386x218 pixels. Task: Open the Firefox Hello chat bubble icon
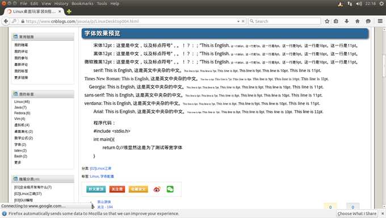click(368, 21)
